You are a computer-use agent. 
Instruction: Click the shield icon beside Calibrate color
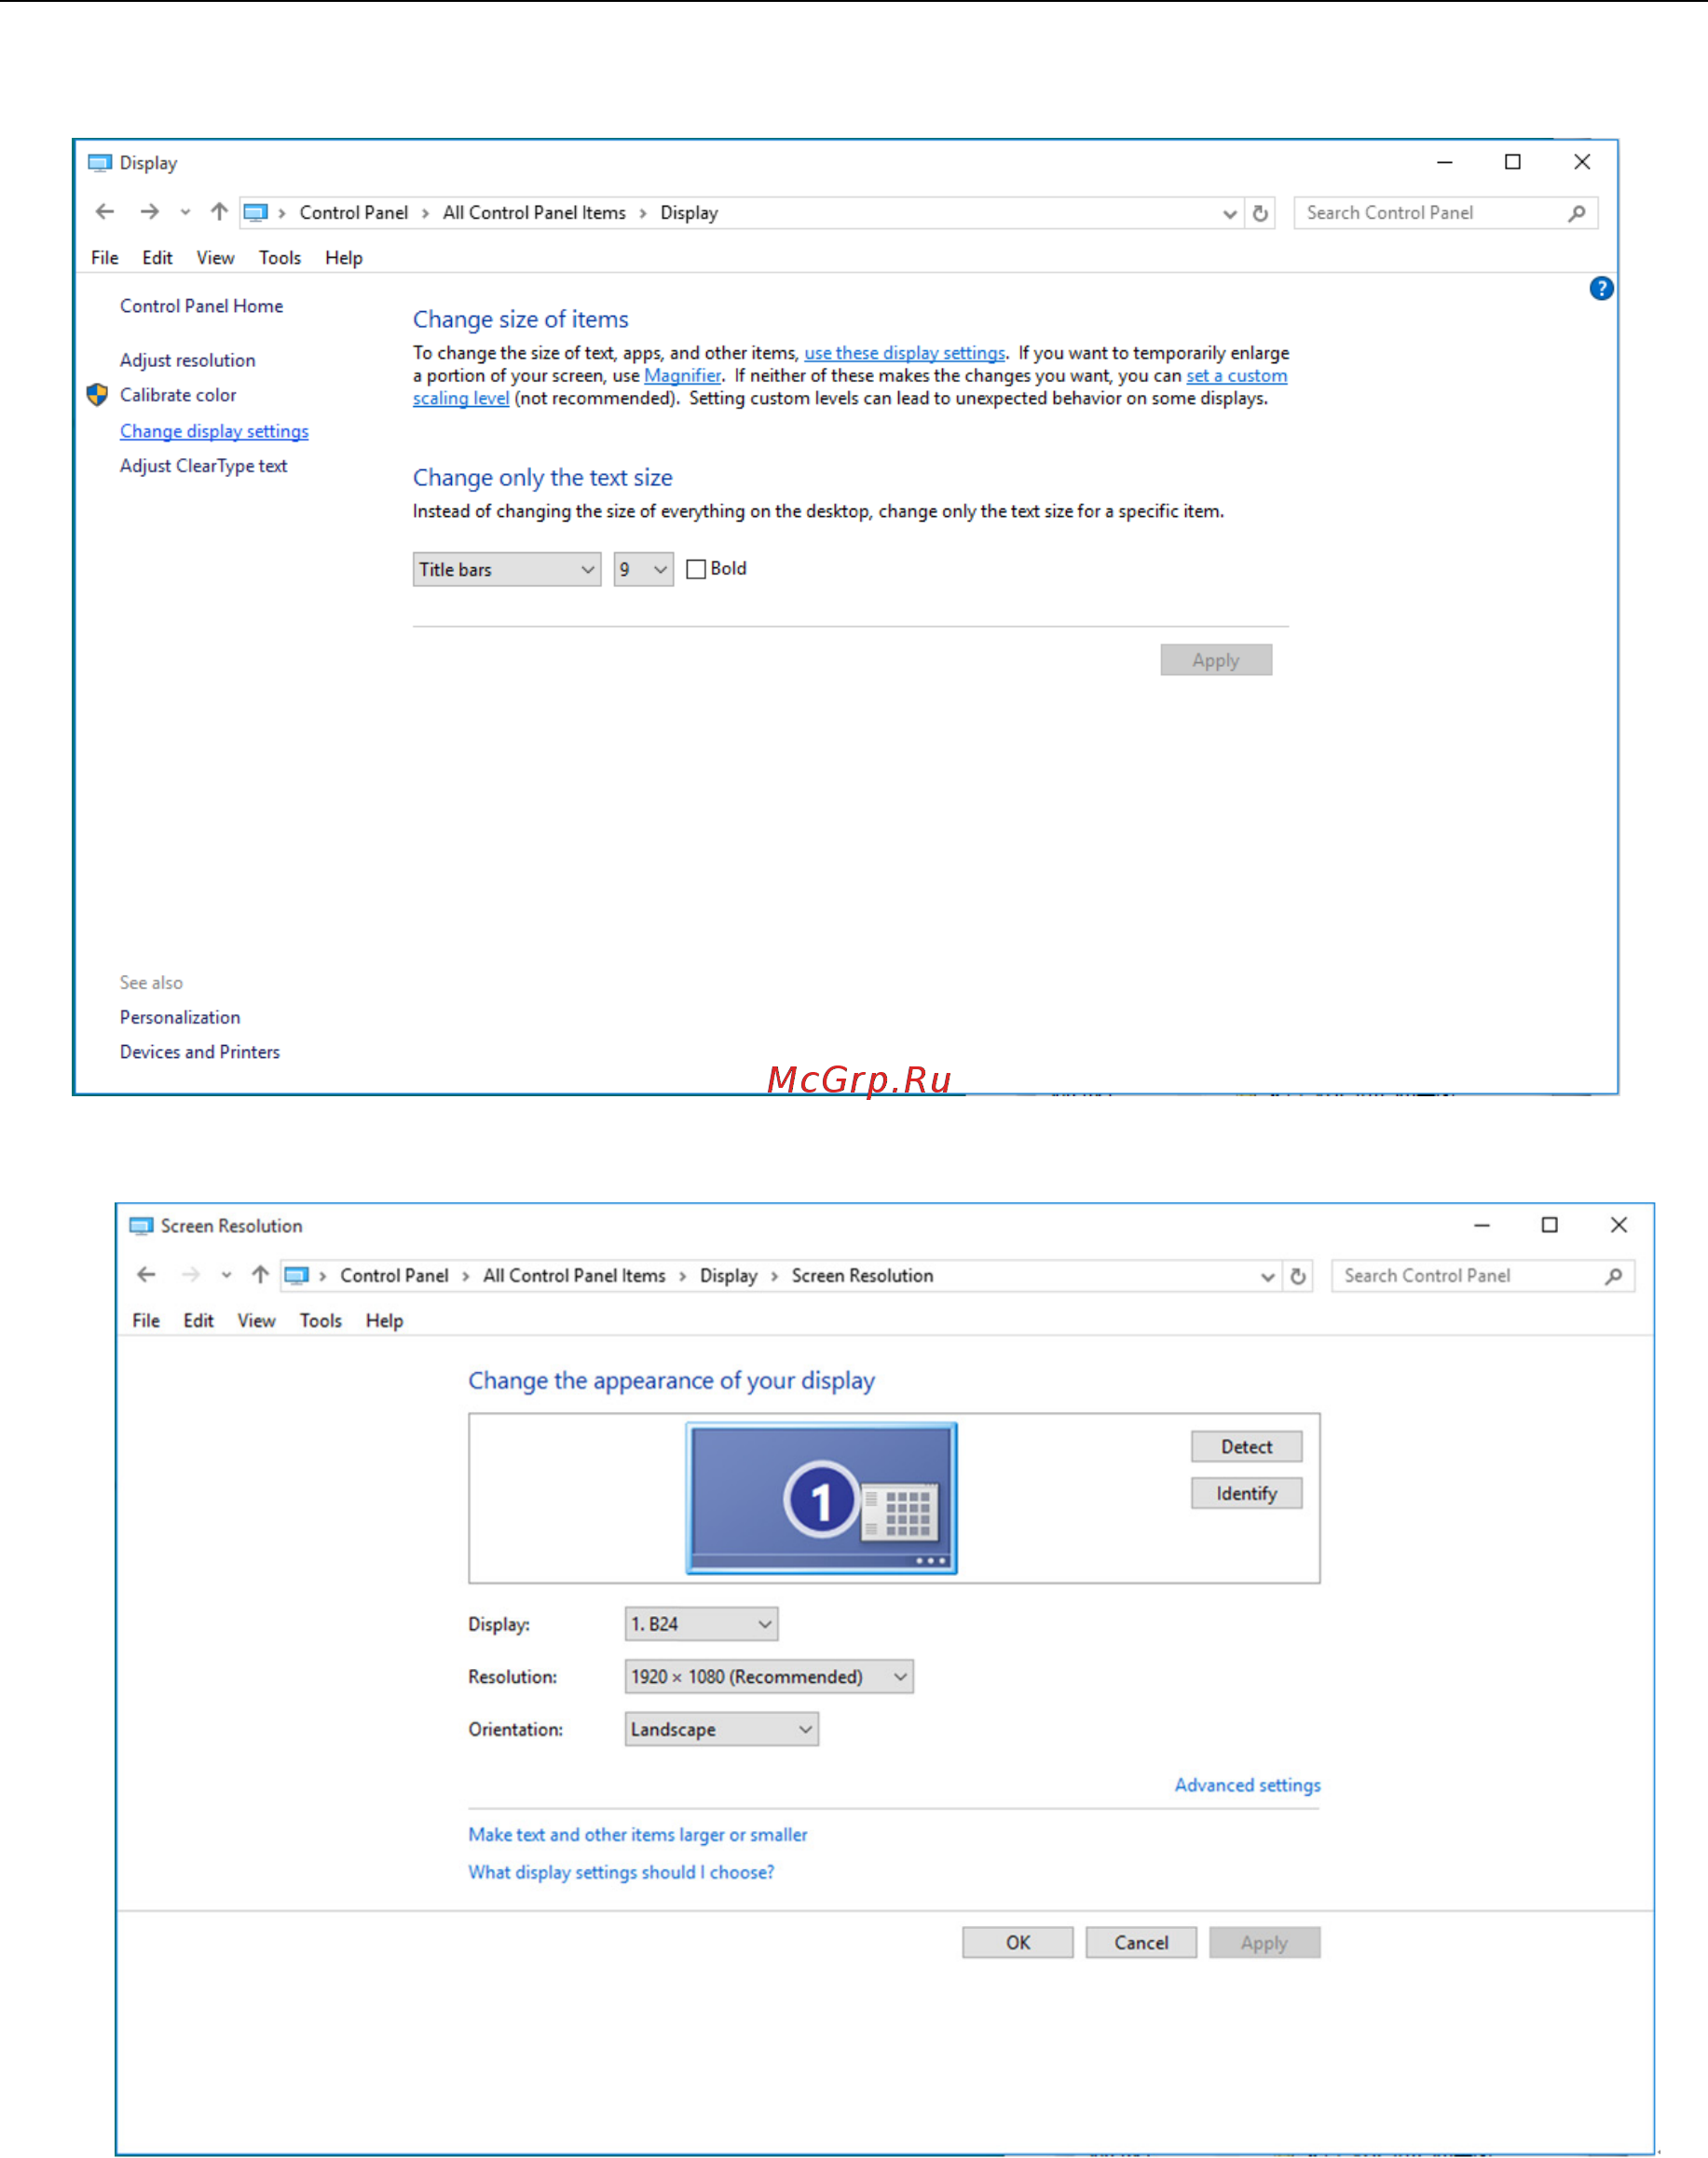click(97, 395)
